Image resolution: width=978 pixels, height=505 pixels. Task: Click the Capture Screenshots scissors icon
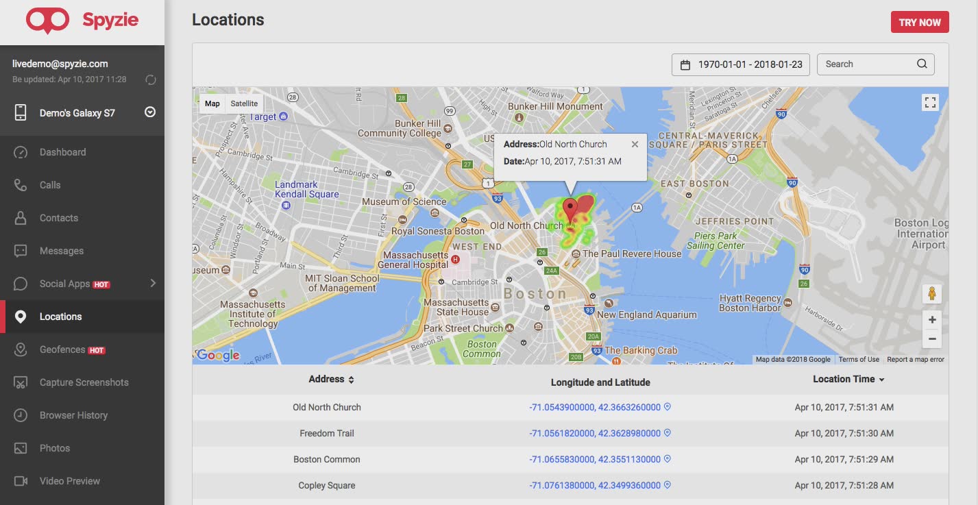coord(21,382)
